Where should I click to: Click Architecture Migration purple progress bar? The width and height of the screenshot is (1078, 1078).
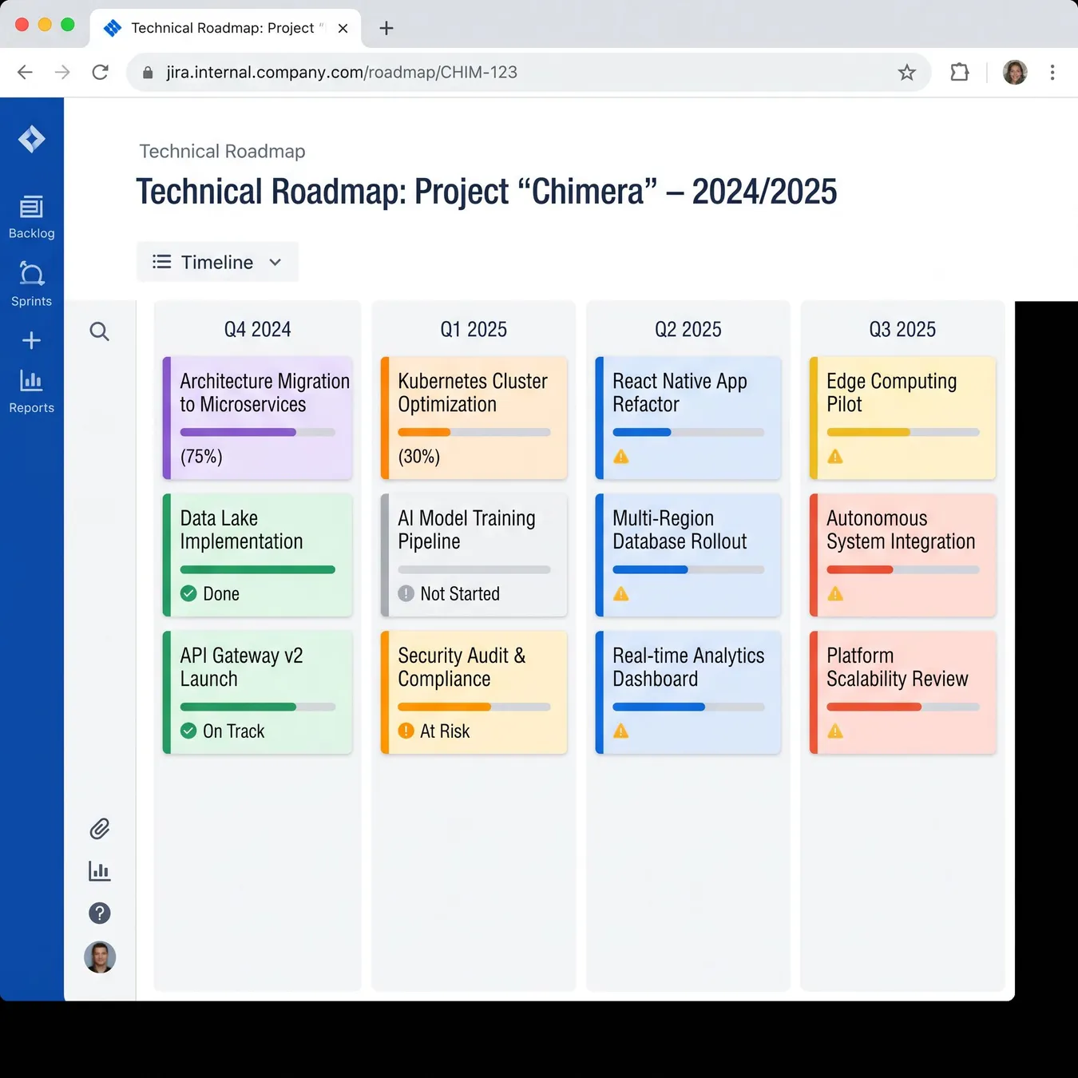tap(258, 432)
